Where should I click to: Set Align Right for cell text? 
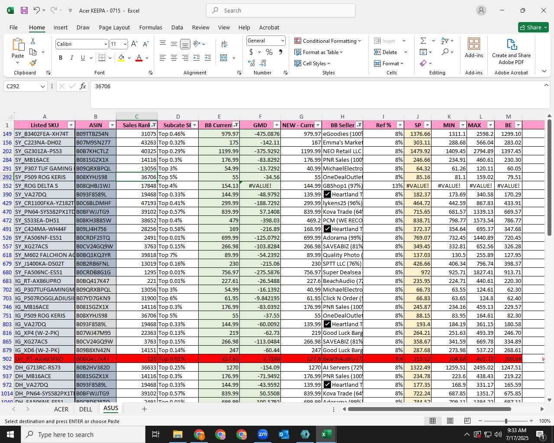pos(185,58)
